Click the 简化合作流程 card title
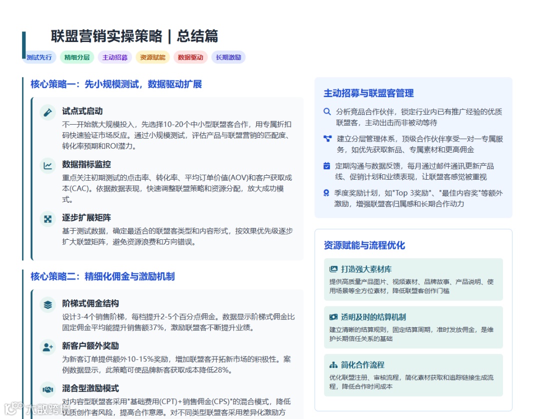This screenshot has width=540, height=419. (x=362, y=365)
